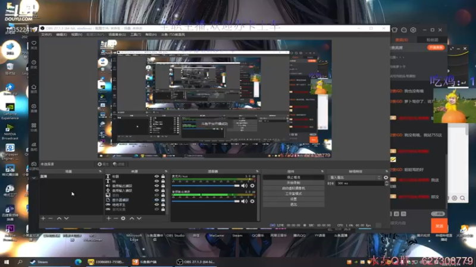
Task: Open gear settings for 音频输出捕获 mixer track
Action: point(252,201)
